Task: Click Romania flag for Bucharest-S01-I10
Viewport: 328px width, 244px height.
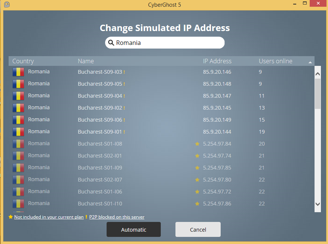Action: (18, 204)
